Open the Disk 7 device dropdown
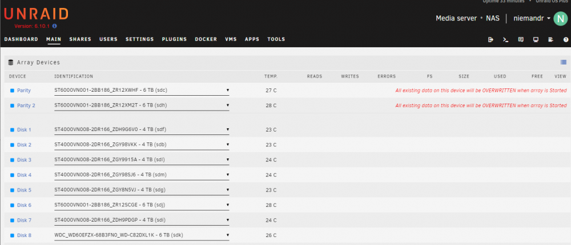571x245 pixels. tap(142, 220)
